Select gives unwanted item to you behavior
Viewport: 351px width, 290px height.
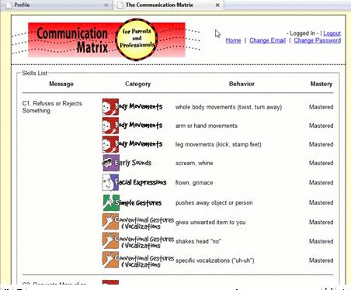point(210,222)
